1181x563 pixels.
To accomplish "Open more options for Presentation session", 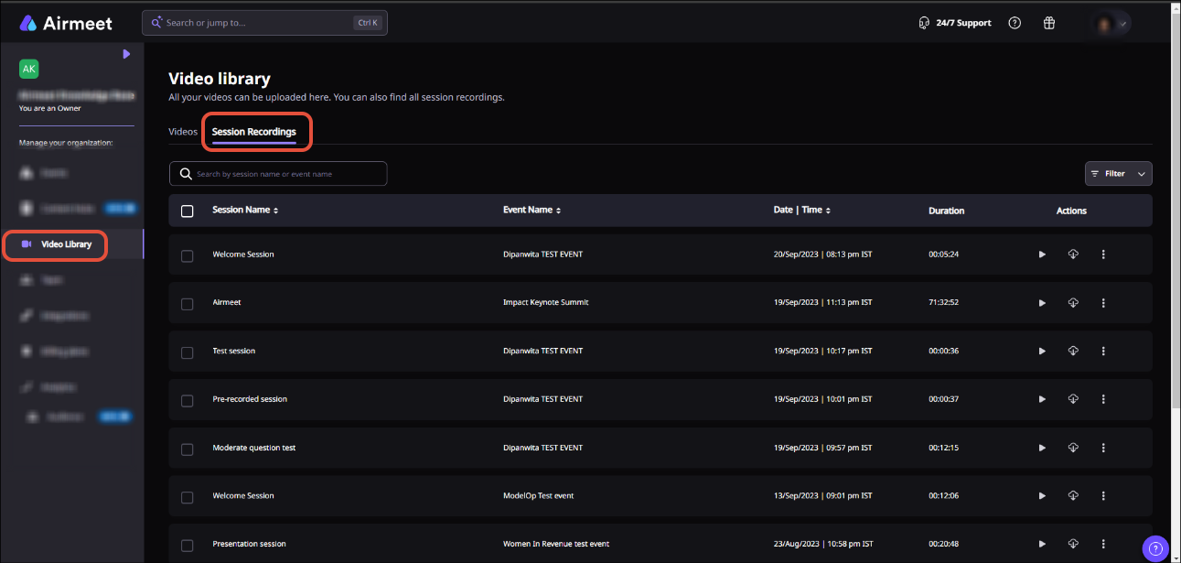I will pyautogui.click(x=1103, y=545).
